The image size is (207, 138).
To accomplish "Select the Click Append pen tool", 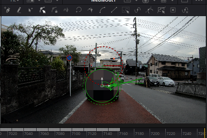I will pos(7,10).
